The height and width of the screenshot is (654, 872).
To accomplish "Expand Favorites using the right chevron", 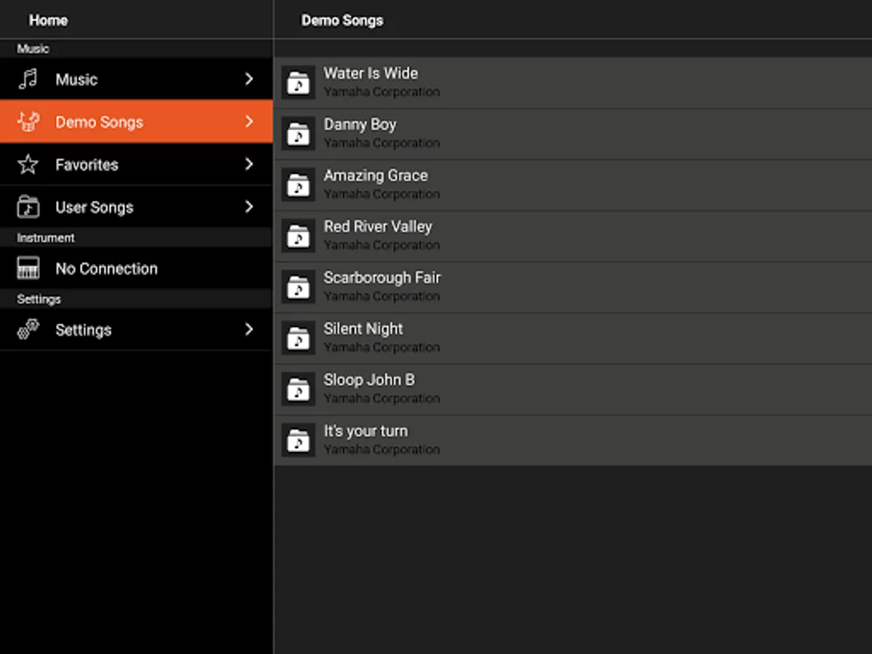I will (x=249, y=164).
